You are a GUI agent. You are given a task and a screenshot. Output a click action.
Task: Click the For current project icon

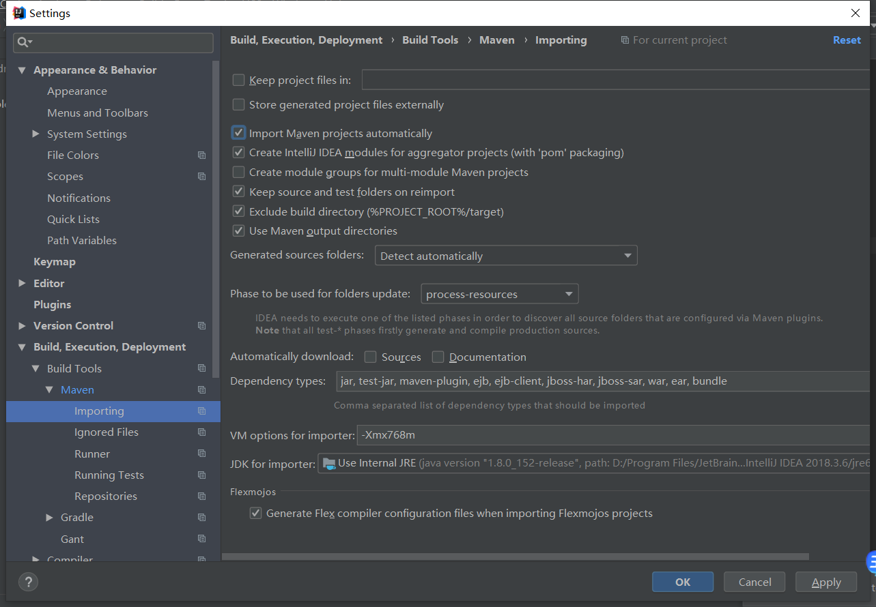[x=625, y=40]
